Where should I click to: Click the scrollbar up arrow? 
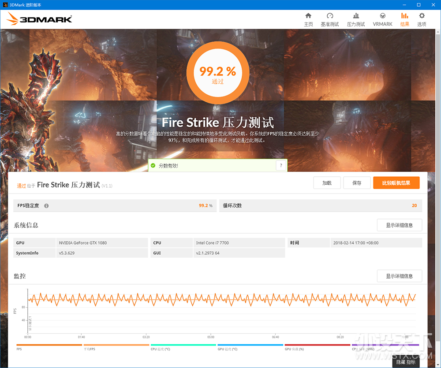[x=438, y=32]
